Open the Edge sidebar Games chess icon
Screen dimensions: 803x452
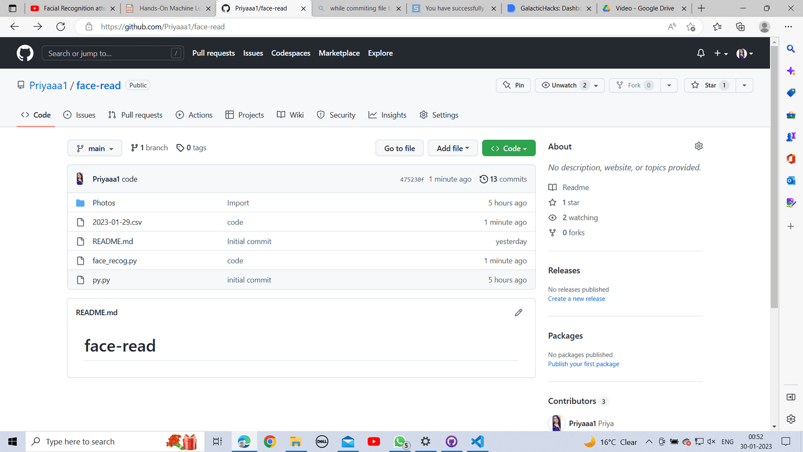pyautogui.click(x=791, y=137)
